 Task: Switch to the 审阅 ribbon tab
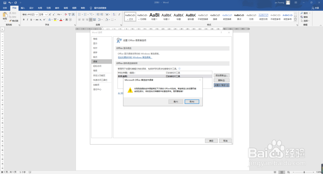point(66,8)
